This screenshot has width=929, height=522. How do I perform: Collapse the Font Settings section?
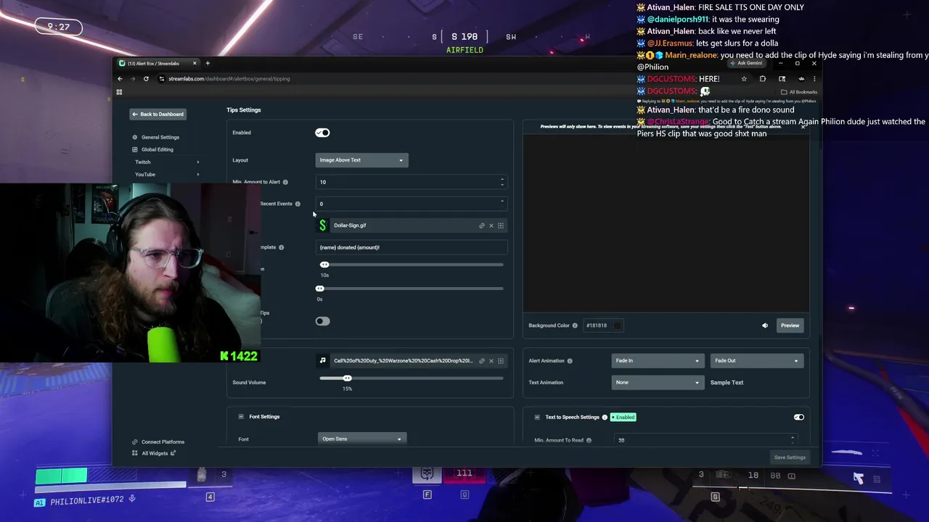[x=241, y=417]
